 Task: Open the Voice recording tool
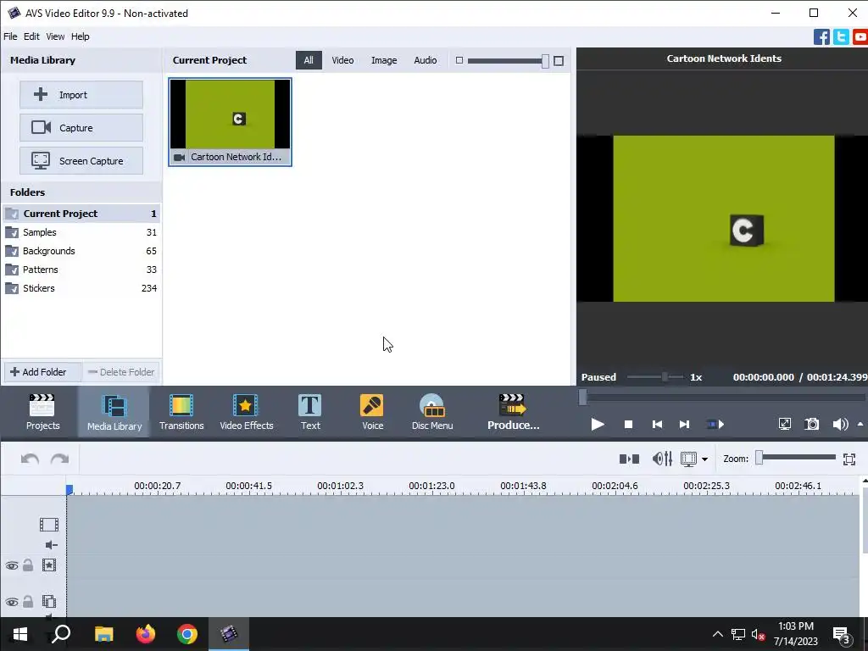tap(372, 412)
